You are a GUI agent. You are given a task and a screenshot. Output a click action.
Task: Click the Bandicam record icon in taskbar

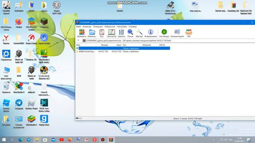(103, 139)
